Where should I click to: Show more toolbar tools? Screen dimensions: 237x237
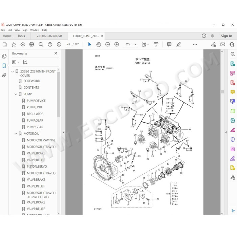pyautogui.click(x=195, y=44)
